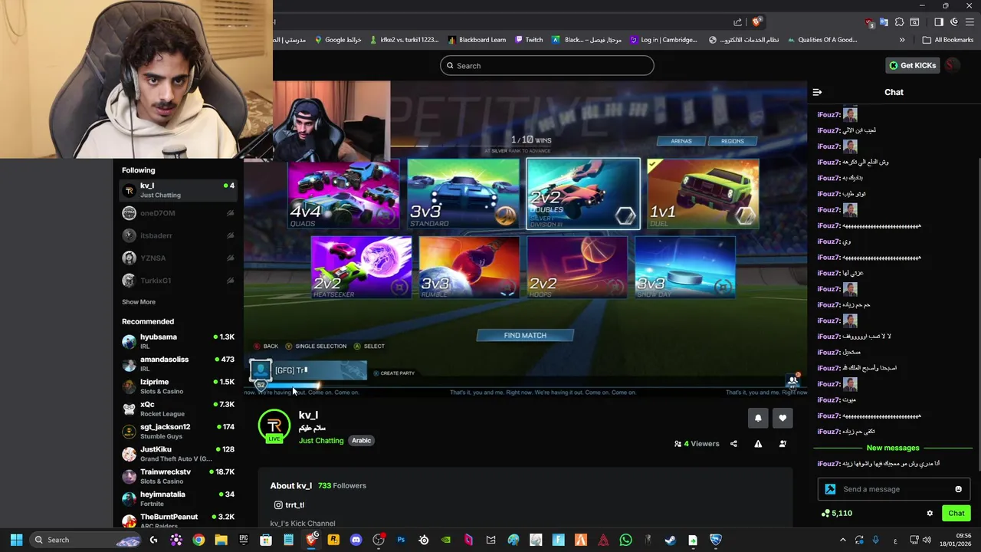Focus the Send a message chat field
This screenshot has width=981, height=552.
point(894,489)
